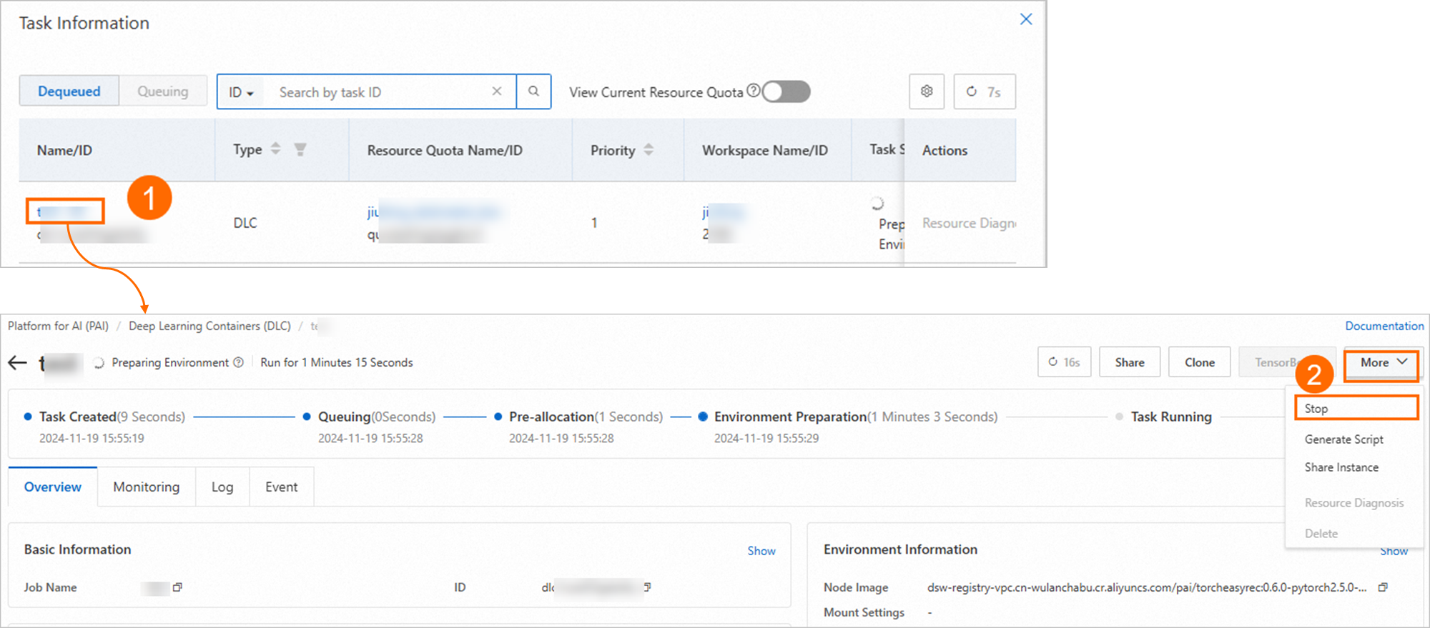
Task: Click the Run for 1 Minutes 15 Seconds text
Action: 337,362
